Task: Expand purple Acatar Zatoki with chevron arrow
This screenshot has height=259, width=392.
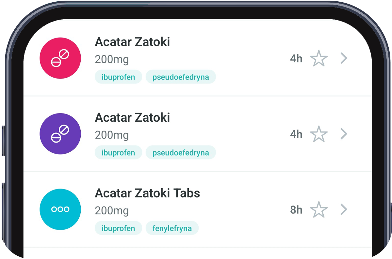Action: 344,134
